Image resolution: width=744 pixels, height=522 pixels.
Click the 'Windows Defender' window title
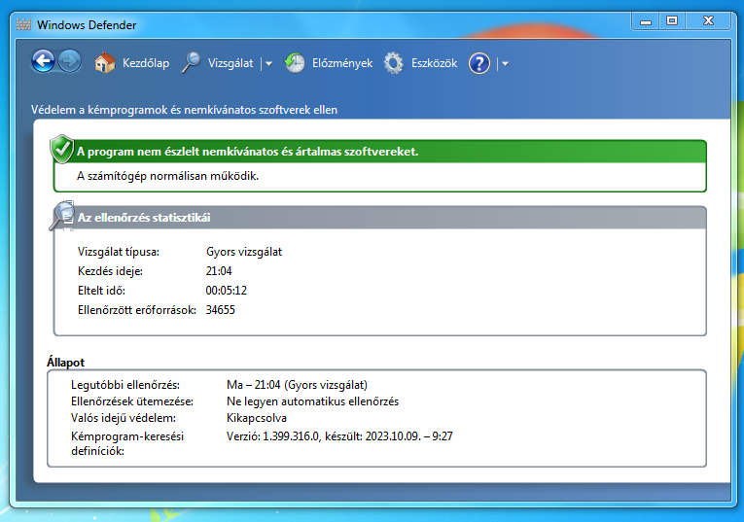tap(87, 24)
